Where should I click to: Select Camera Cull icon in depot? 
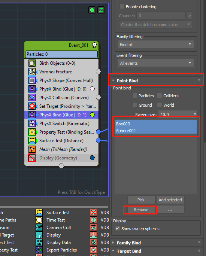(39, 228)
